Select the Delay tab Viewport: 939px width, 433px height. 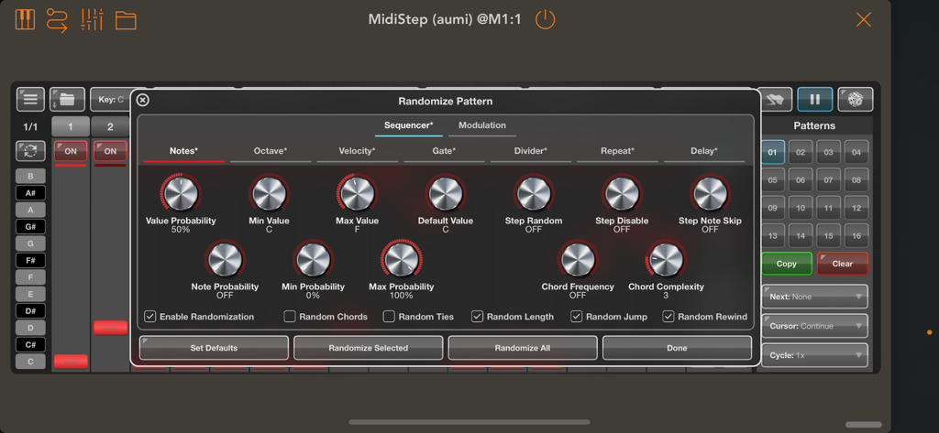(704, 151)
